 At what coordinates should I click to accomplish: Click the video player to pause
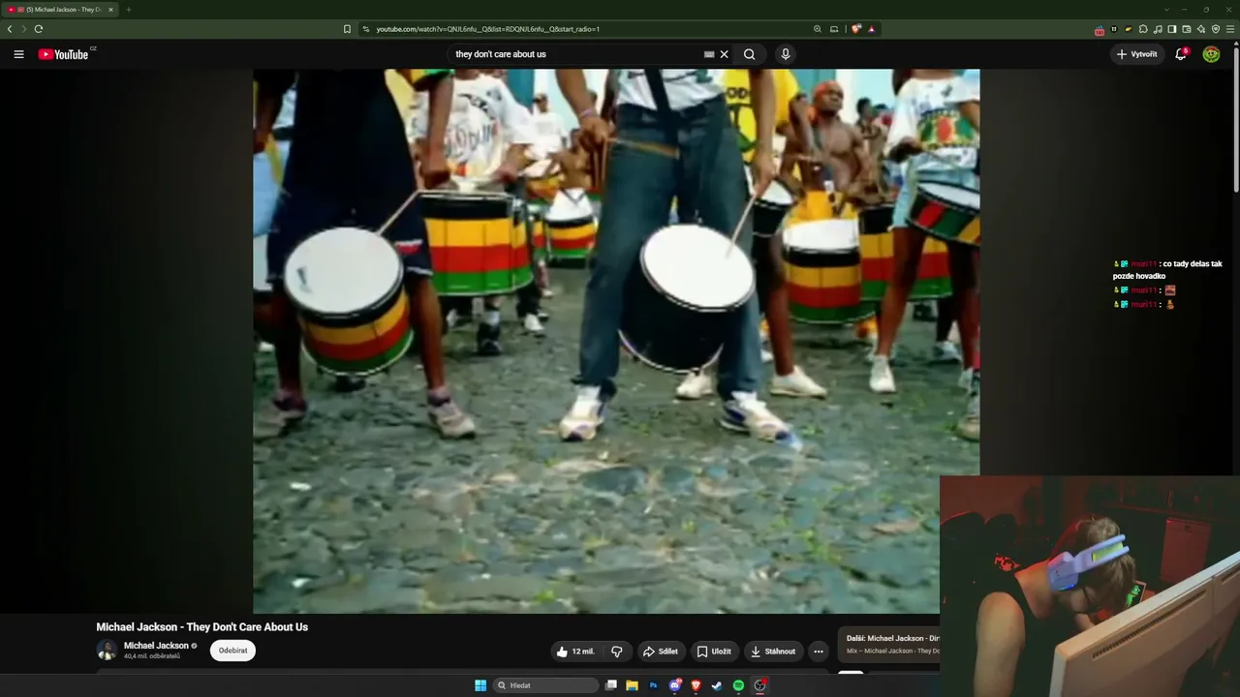point(616,341)
